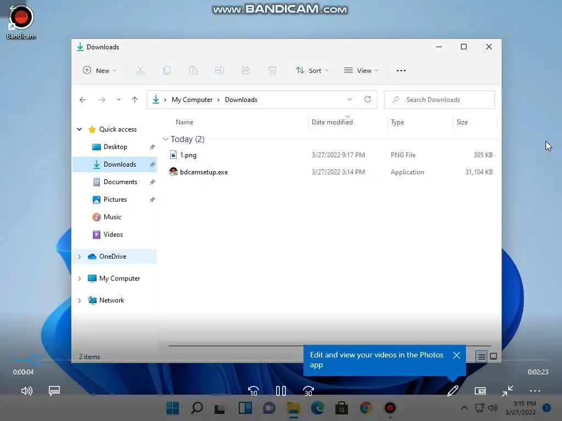This screenshot has width=562, height=421.
Task: Pause the video playback
Action: click(281, 391)
